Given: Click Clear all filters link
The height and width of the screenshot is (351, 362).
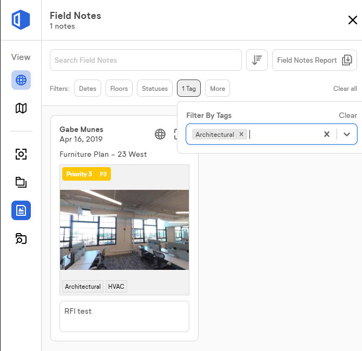Looking at the screenshot, I should tap(345, 88).
